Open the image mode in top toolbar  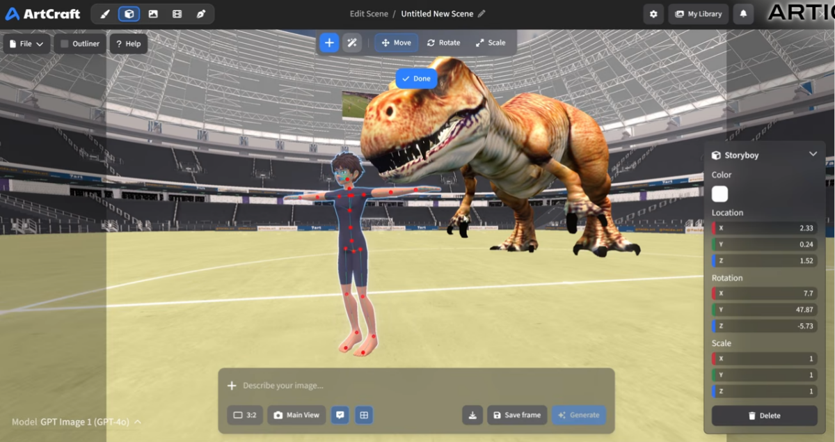(x=153, y=14)
